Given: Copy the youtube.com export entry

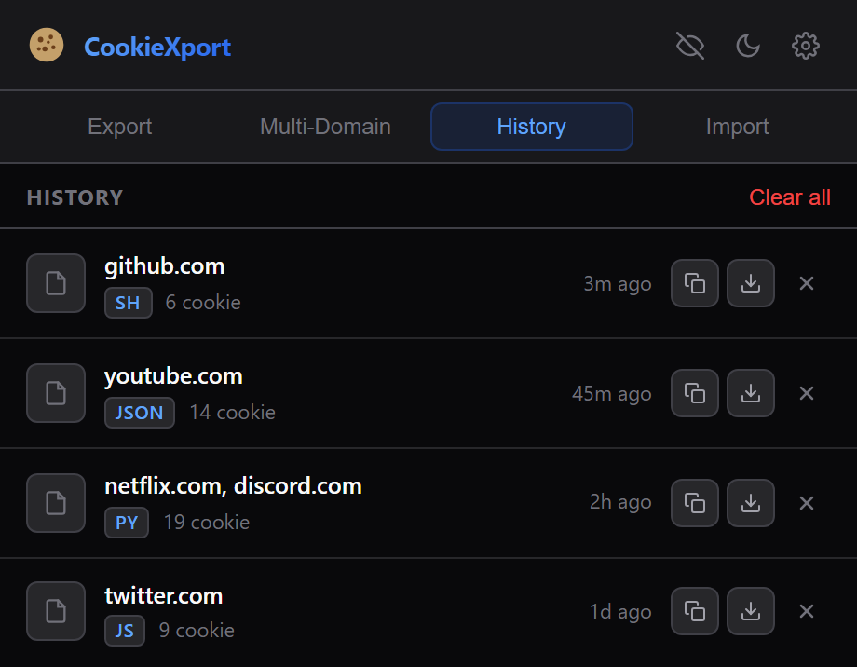Looking at the screenshot, I should point(695,393).
